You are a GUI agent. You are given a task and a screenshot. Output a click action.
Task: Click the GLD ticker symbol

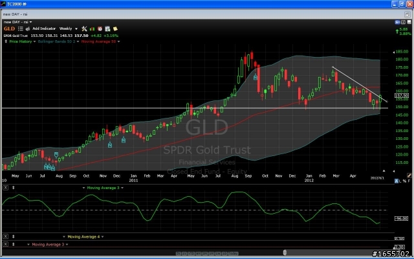click(9, 28)
